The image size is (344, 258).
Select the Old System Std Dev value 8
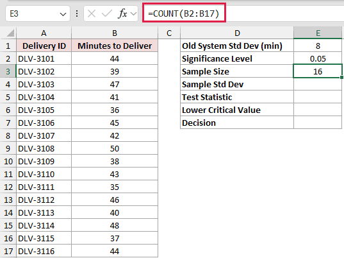click(318, 46)
